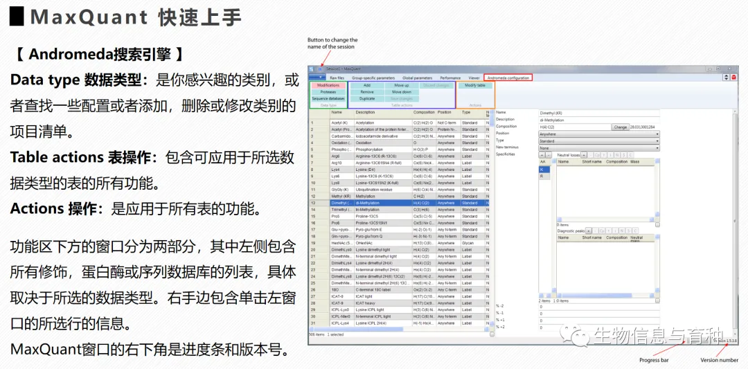Viewport: 748px width, 369px height.
Task: Click the Diagnostic peaks table horizontal scrollbar
Action: 605,296
